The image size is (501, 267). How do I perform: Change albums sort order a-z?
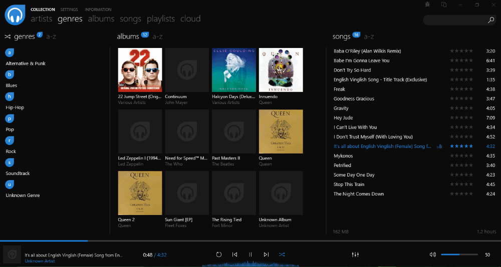point(157,36)
